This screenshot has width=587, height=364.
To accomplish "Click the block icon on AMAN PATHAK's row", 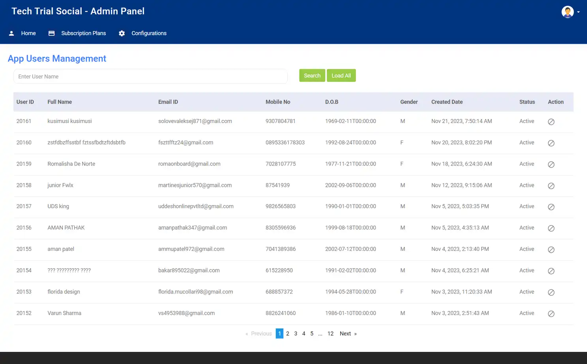I will pos(551,228).
